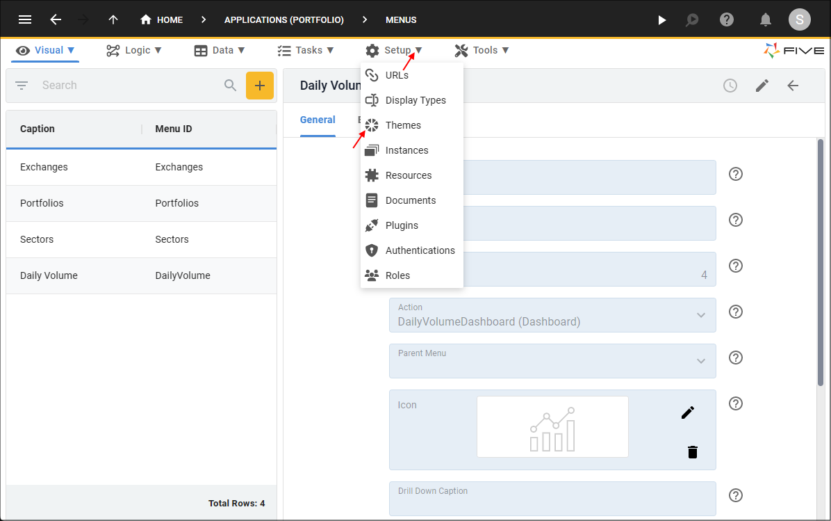Click the Home icon in the breadcrumb
Image resolution: width=831 pixels, height=521 pixels.
145,19
